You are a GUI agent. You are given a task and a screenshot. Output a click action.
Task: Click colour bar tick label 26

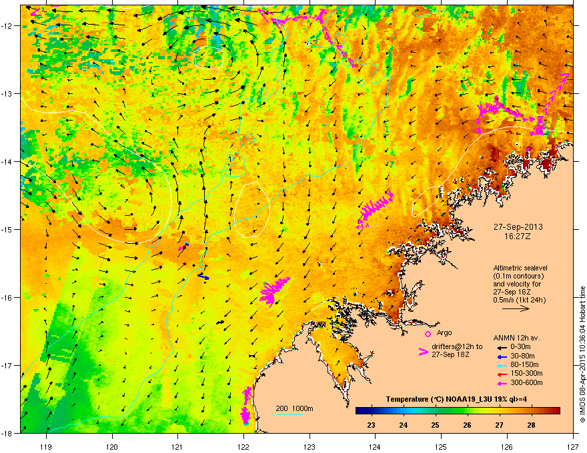(x=467, y=425)
